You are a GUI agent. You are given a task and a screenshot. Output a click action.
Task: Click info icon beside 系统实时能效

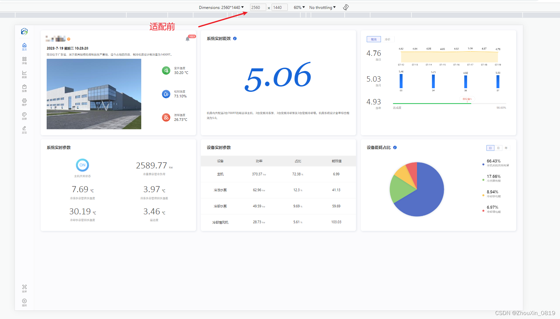pos(235,39)
